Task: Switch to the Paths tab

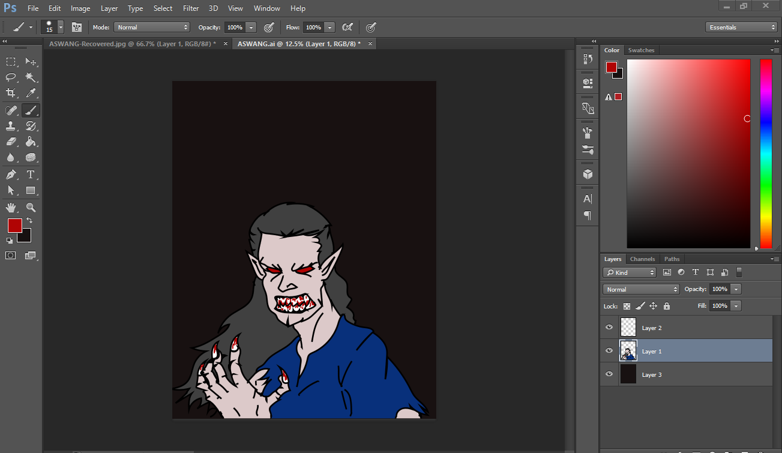Action: [672, 259]
